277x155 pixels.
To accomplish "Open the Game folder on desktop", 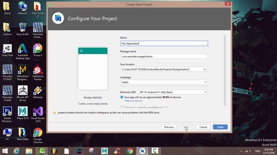I will pos(7,8).
